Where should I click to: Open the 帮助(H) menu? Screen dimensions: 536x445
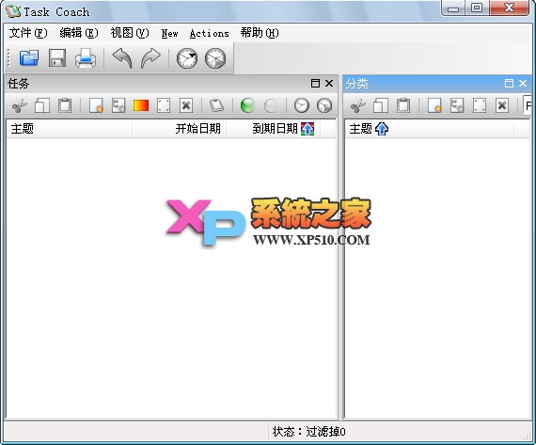pyautogui.click(x=260, y=33)
